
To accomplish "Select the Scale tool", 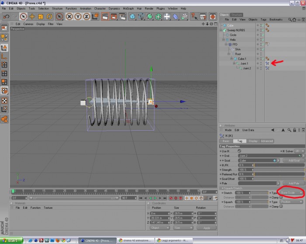I will (x=41, y=17).
